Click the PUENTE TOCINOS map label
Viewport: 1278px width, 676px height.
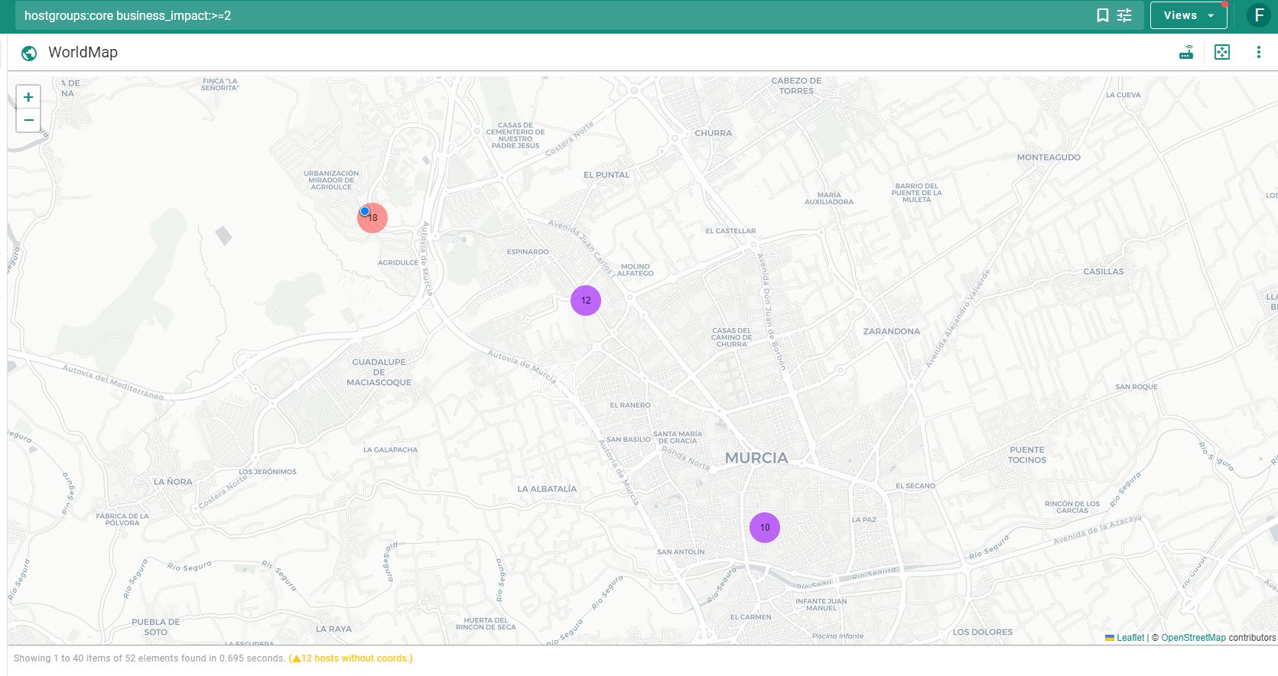tap(1027, 455)
